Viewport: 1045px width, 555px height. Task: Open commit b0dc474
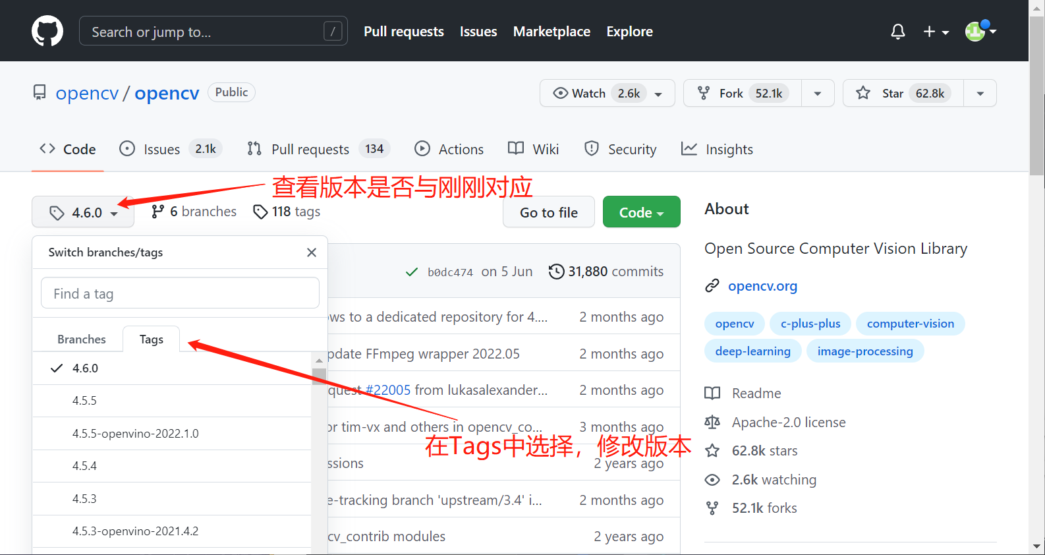pos(450,272)
